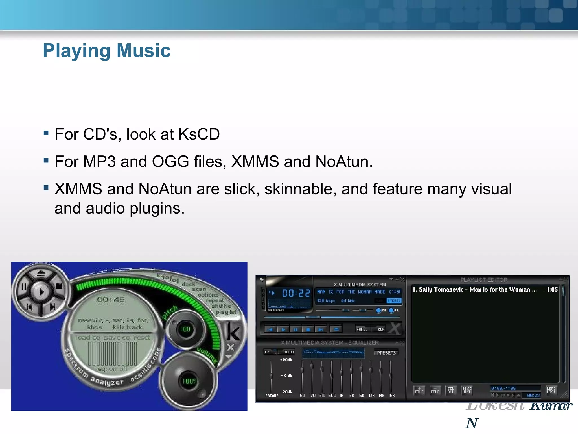Open the XMMS main menu corner icon
578x434 pixels.
(x=261, y=279)
